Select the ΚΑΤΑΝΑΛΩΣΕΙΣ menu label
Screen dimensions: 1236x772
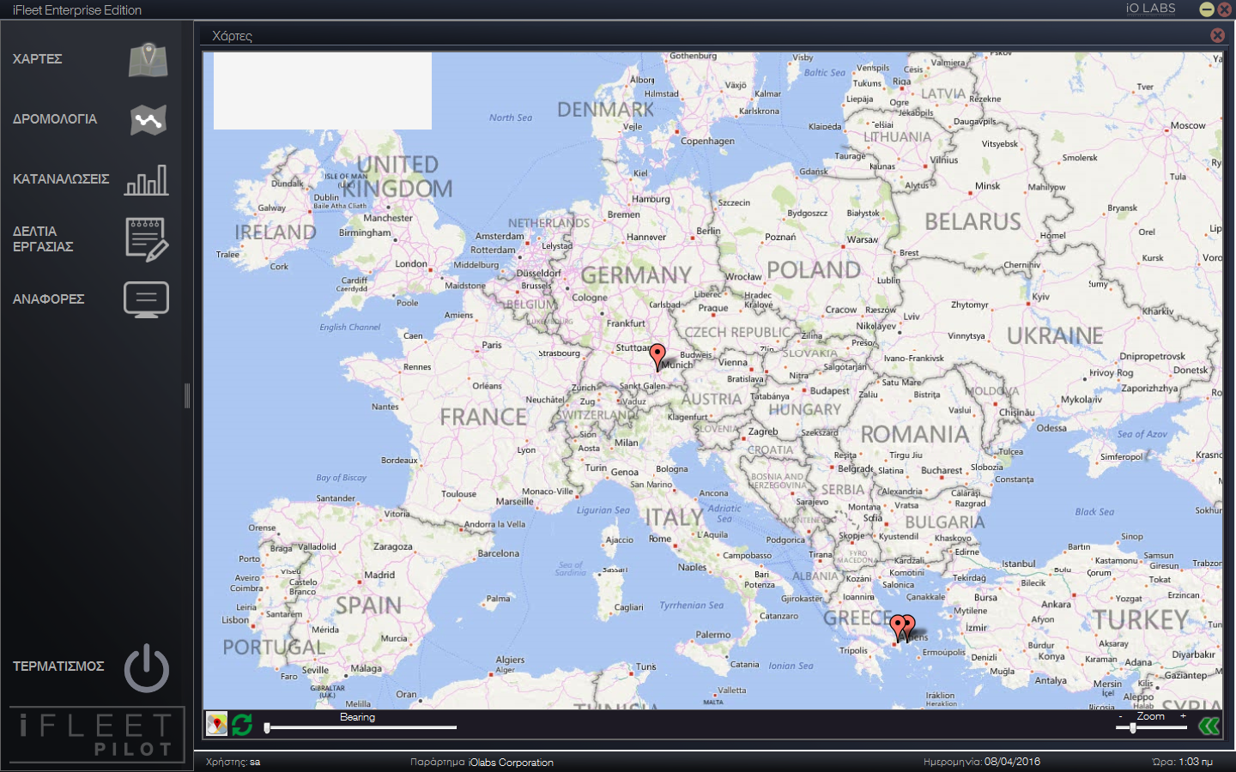pyautogui.click(x=61, y=179)
